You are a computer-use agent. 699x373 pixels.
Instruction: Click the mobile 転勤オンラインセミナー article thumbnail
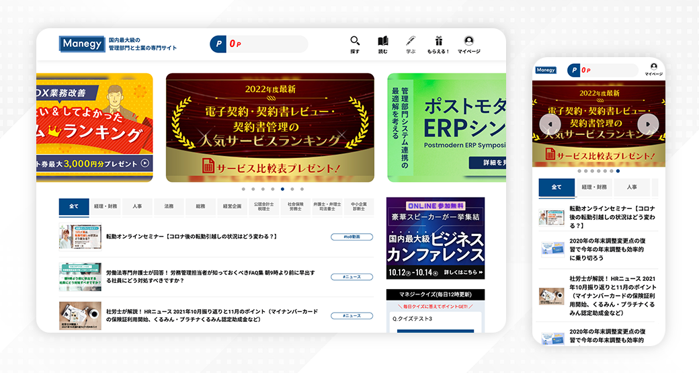click(551, 218)
